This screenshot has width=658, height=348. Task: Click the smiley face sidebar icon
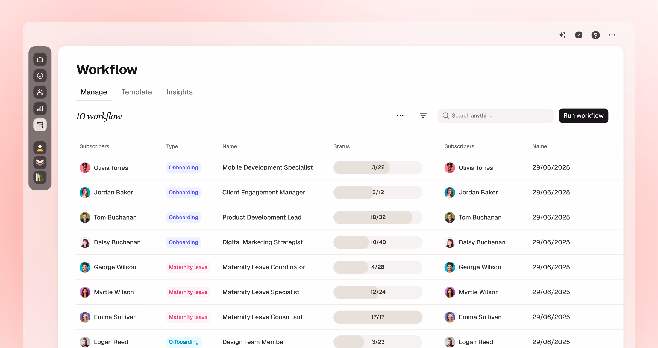[40, 76]
